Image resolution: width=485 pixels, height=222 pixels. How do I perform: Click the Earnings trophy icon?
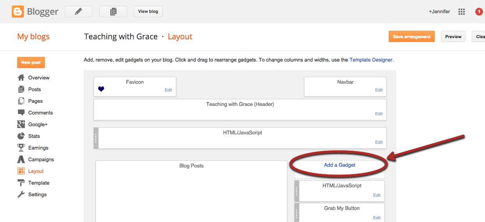pyautogui.click(x=21, y=148)
